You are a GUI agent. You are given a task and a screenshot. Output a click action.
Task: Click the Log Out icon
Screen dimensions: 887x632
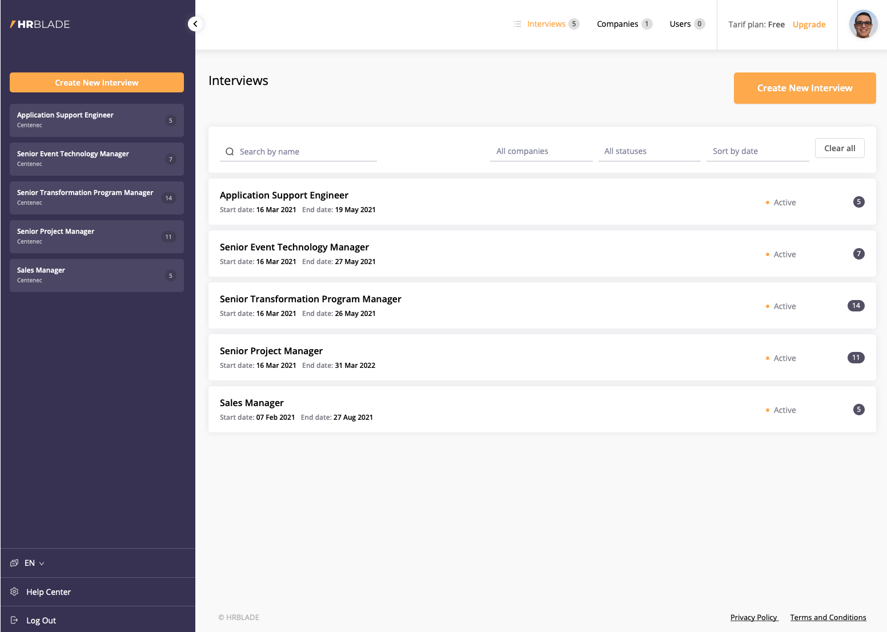15,620
